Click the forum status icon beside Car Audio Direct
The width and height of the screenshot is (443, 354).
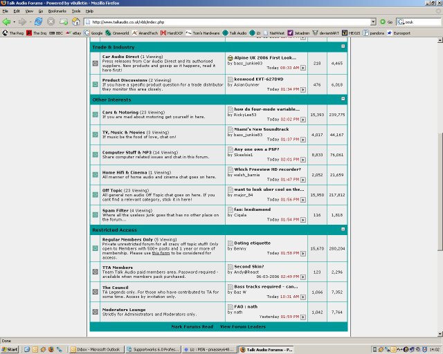(96, 64)
